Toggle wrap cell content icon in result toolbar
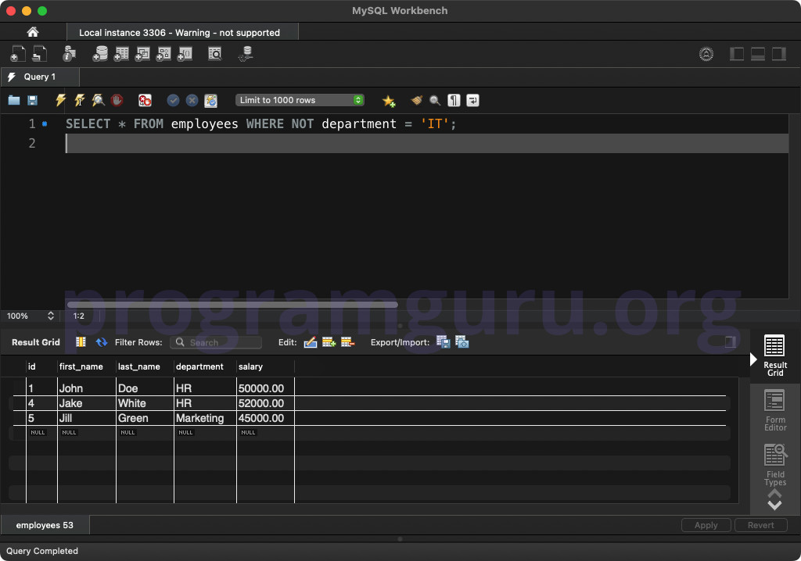801x561 pixels. pos(731,342)
